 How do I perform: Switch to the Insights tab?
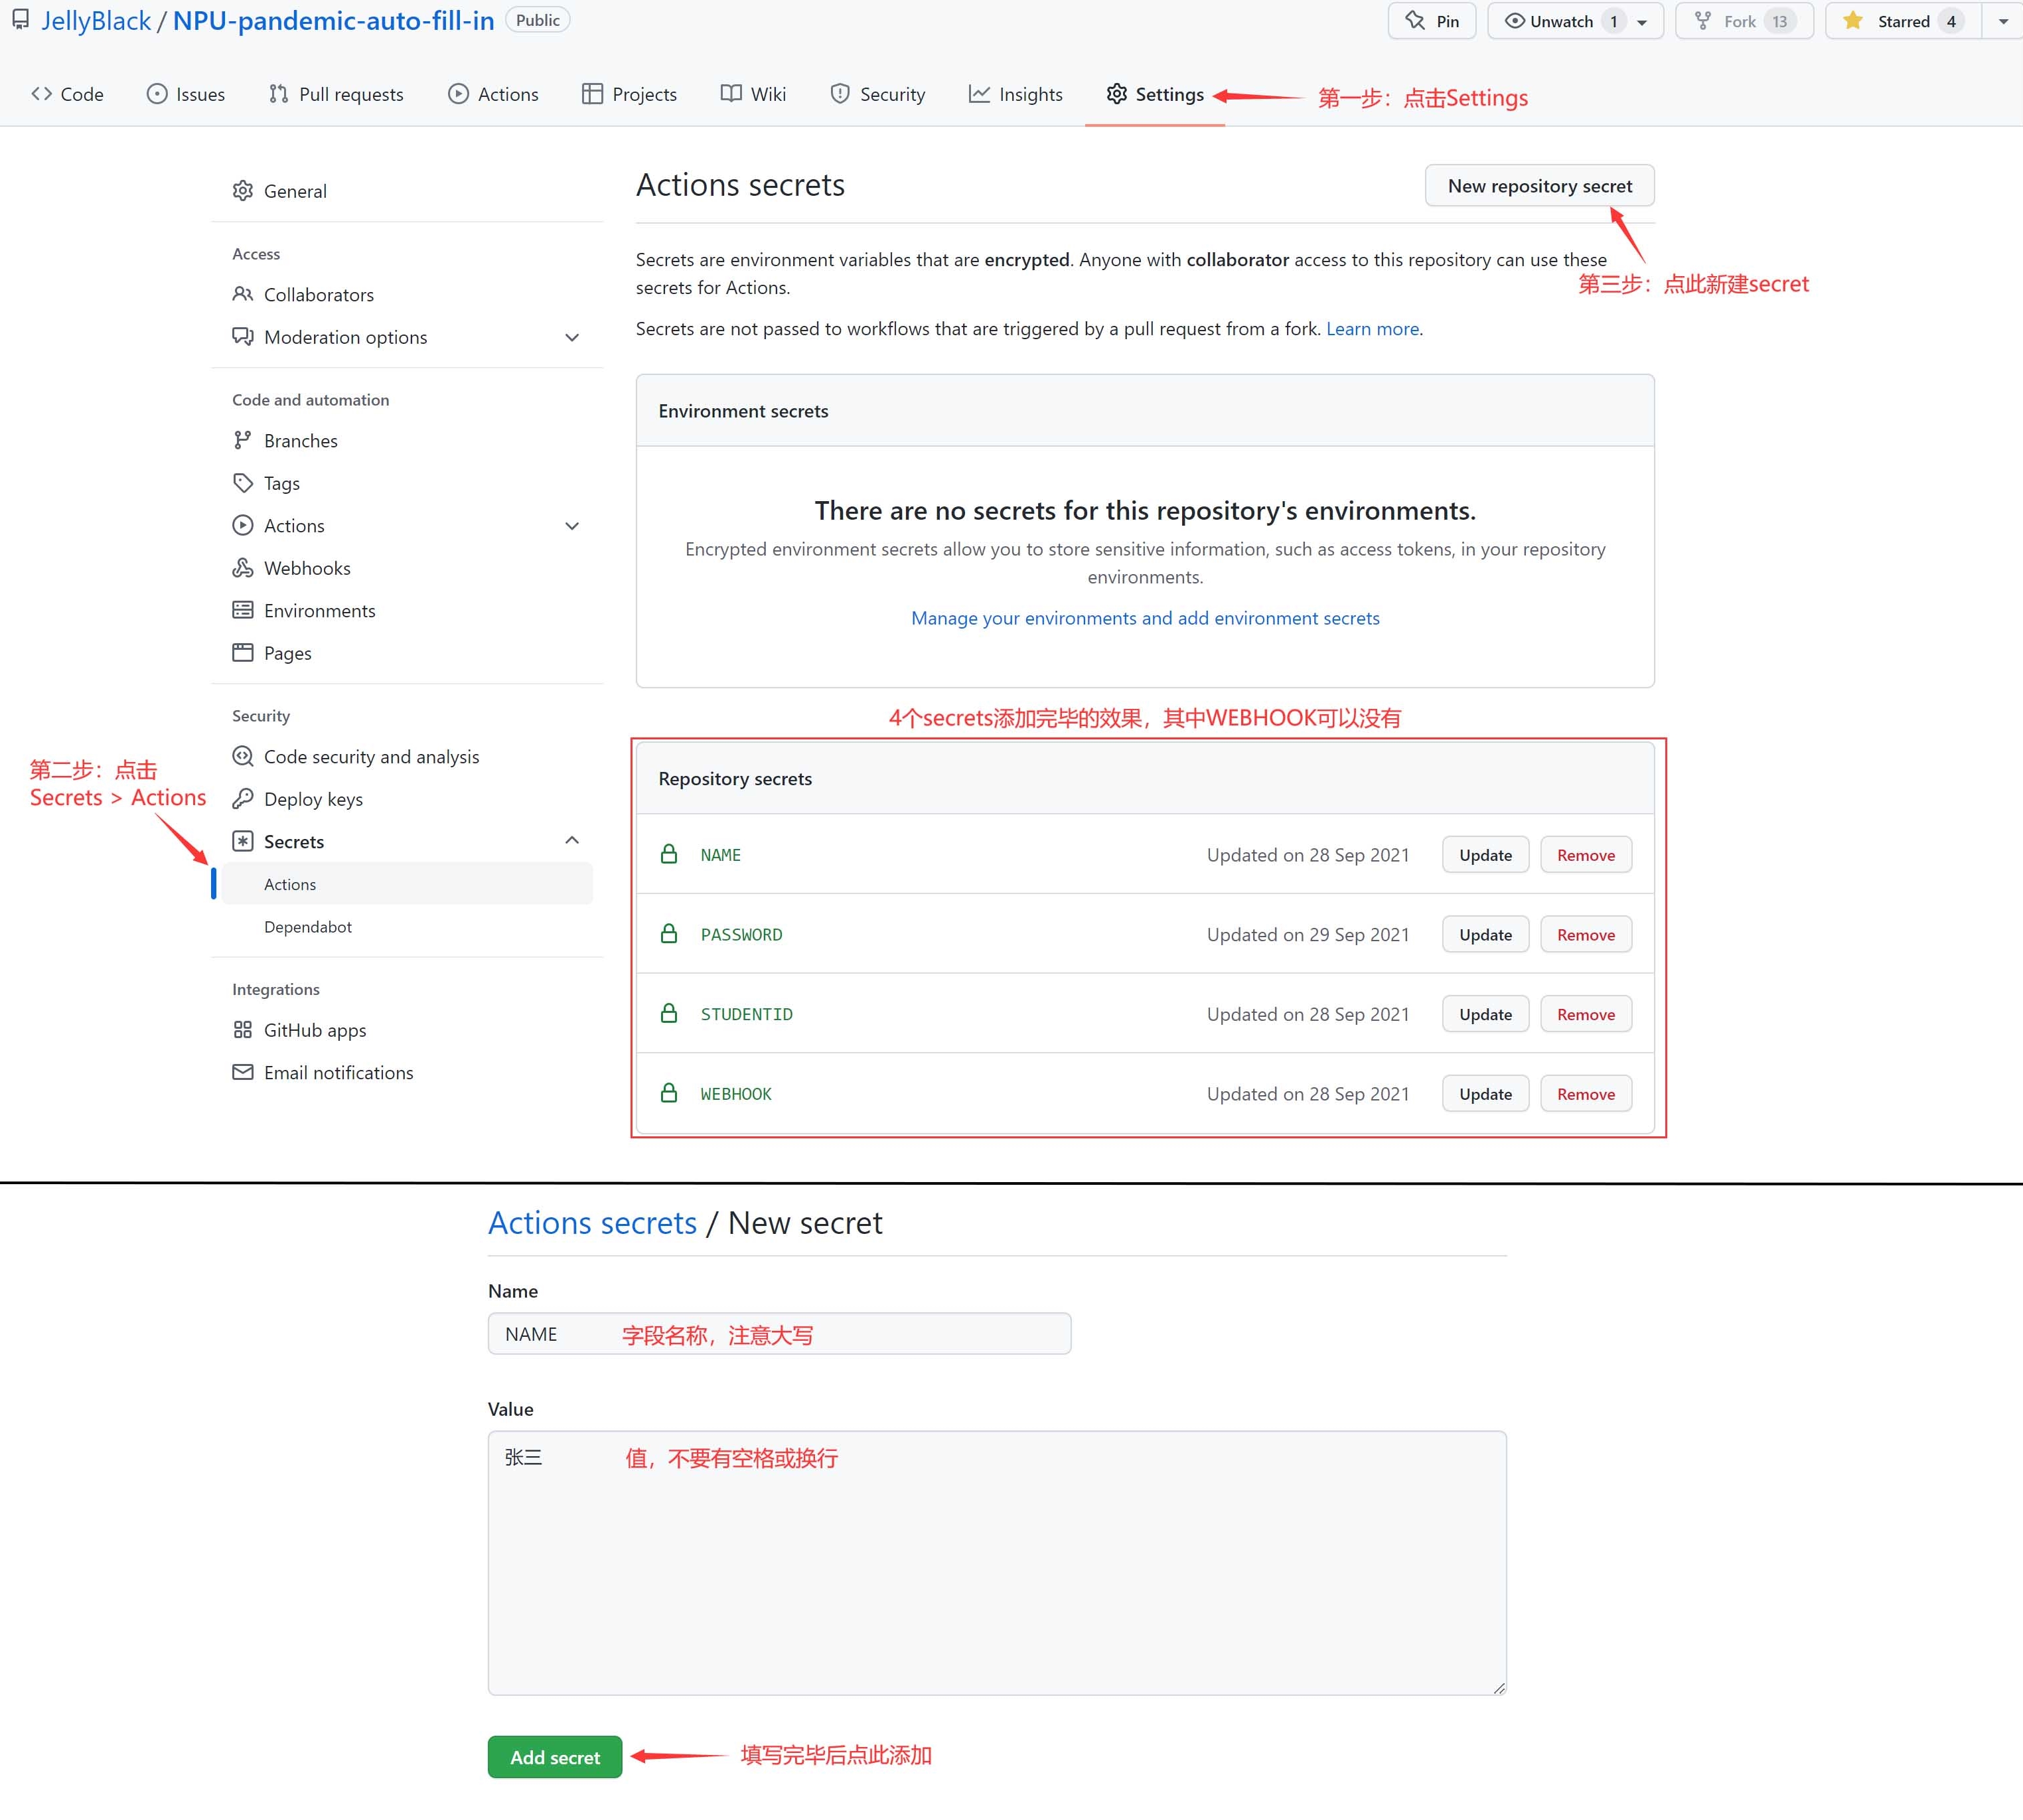(x=1015, y=94)
